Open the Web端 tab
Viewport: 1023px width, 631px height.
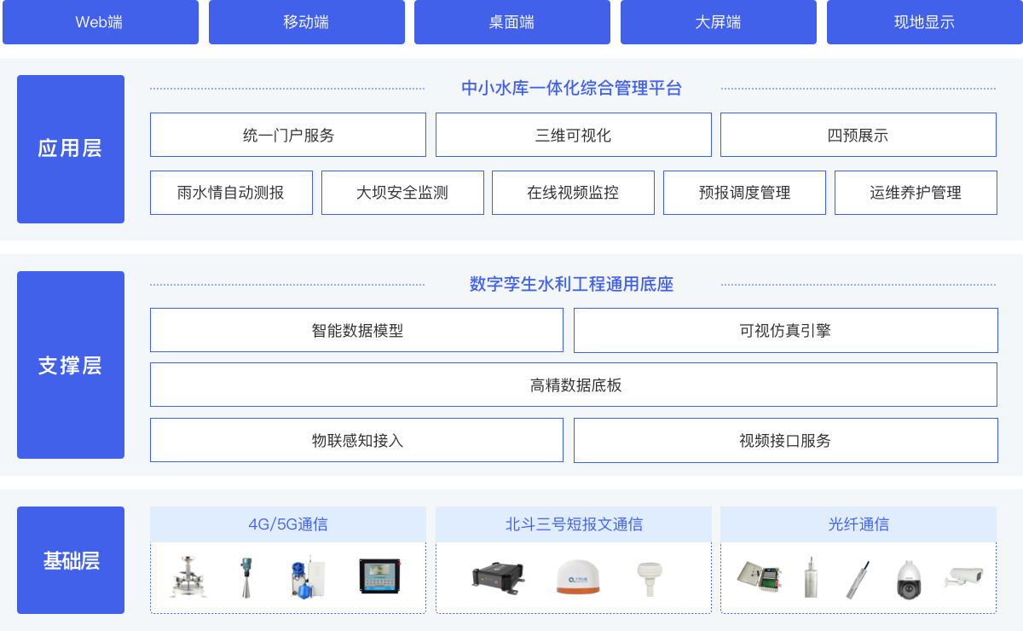pyautogui.click(x=101, y=22)
